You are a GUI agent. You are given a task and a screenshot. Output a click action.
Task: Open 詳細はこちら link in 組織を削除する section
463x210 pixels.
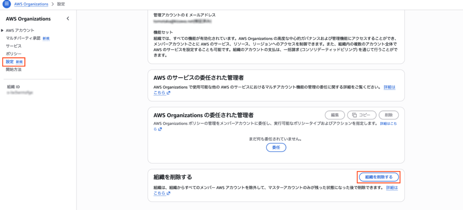[x=392, y=187]
